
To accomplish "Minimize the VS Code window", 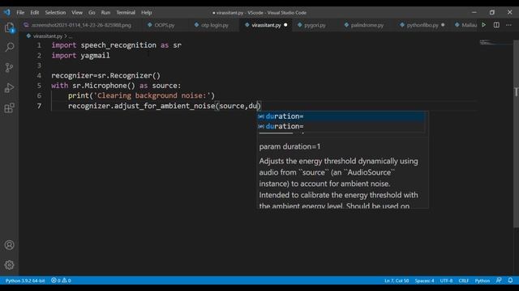I will 474,13.
